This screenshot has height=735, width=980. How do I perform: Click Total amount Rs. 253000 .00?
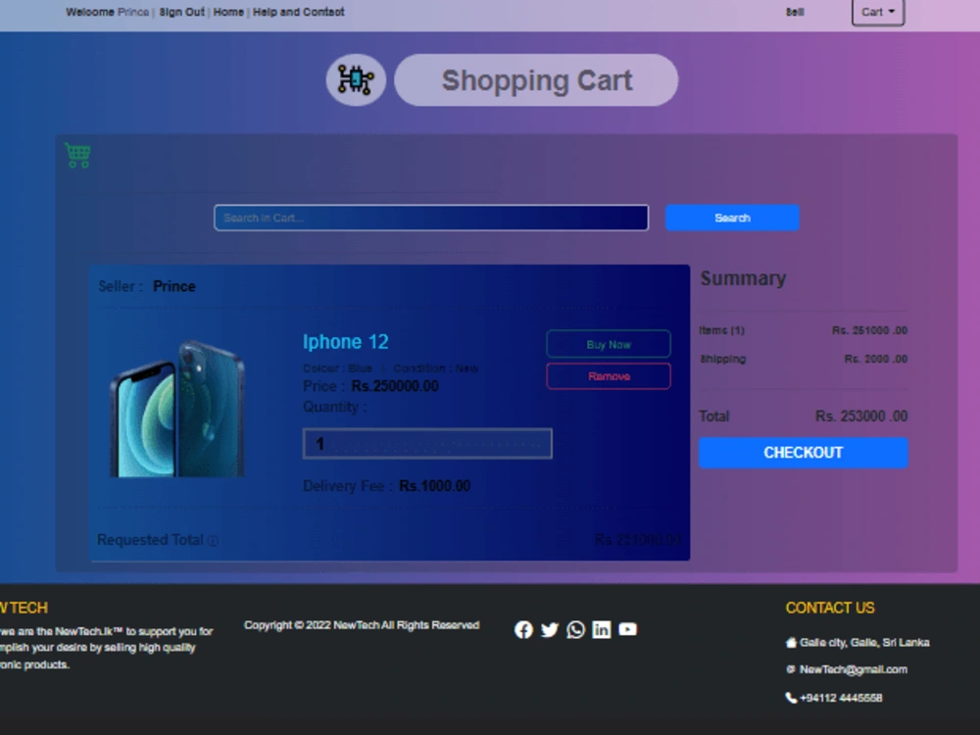tap(861, 416)
